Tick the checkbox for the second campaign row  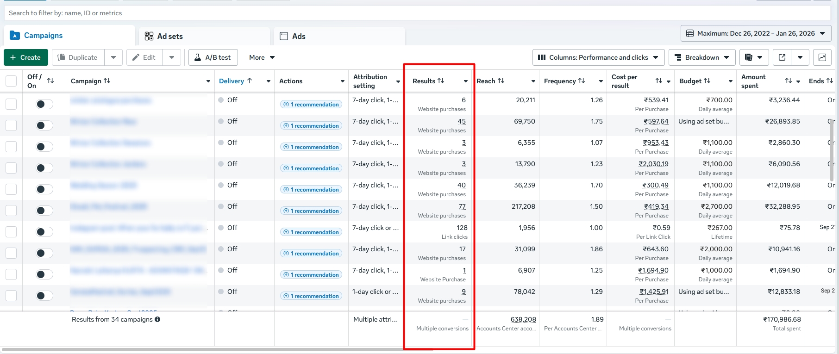click(x=11, y=125)
